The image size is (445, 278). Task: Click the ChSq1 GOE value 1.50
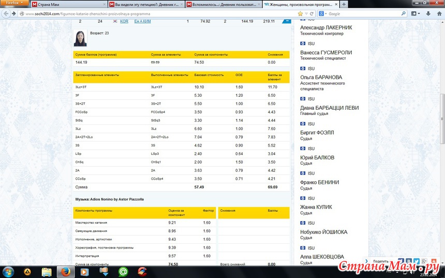(x=239, y=162)
